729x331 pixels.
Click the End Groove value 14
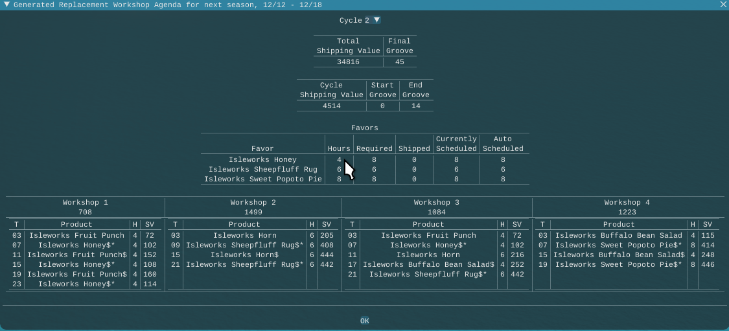coord(415,106)
